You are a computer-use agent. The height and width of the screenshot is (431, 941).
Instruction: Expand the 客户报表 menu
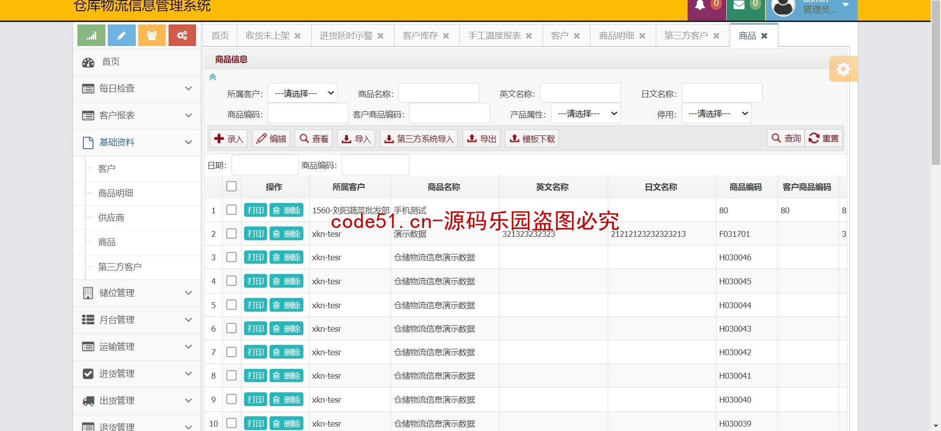click(x=137, y=115)
